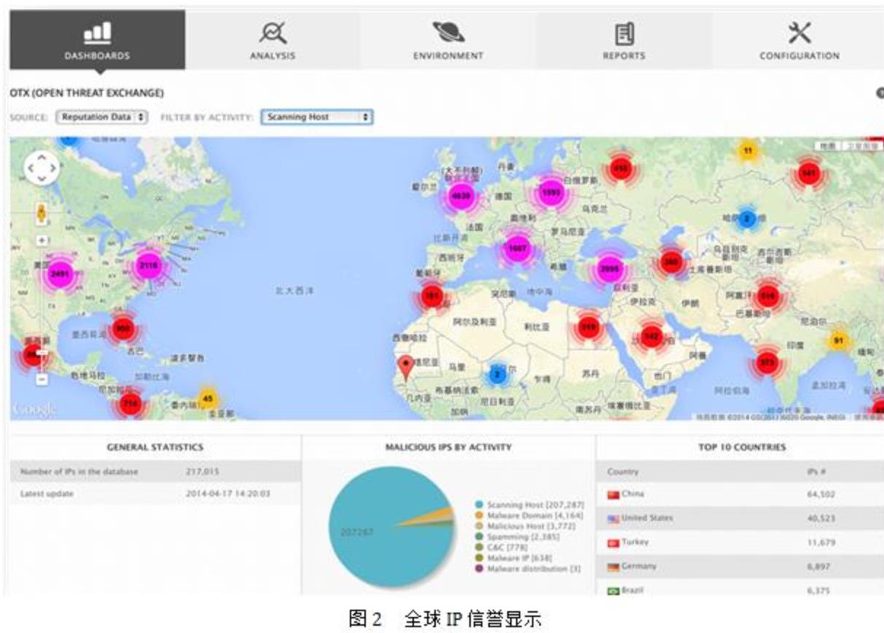Click Turkey's IP count 11,679
This screenshot has height=633, width=884.
(x=821, y=543)
